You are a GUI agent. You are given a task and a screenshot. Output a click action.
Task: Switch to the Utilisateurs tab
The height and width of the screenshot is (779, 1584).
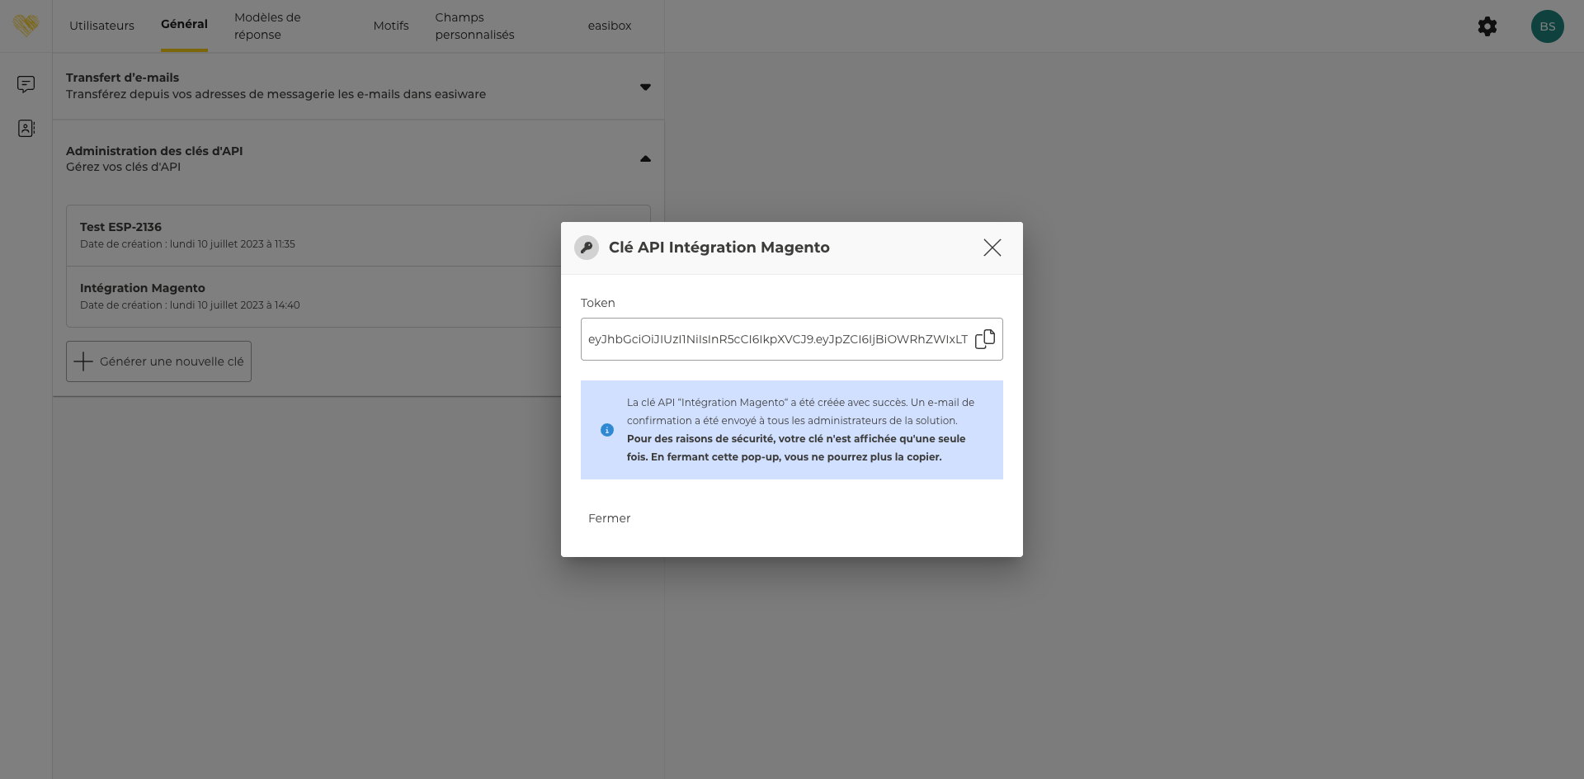[x=101, y=26]
